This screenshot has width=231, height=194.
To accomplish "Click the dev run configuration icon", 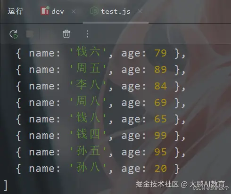I will [45, 11].
